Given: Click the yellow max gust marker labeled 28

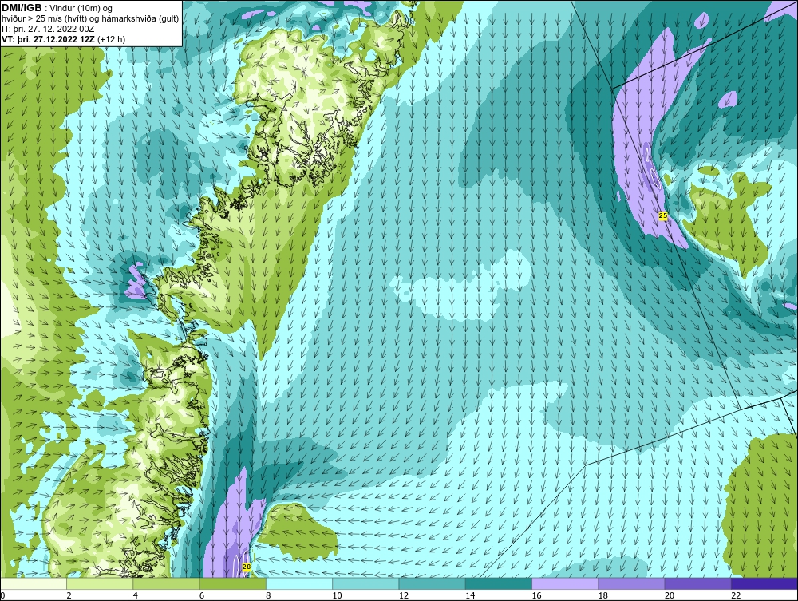Looking at the screenshot, I should (x=247, y=567).
